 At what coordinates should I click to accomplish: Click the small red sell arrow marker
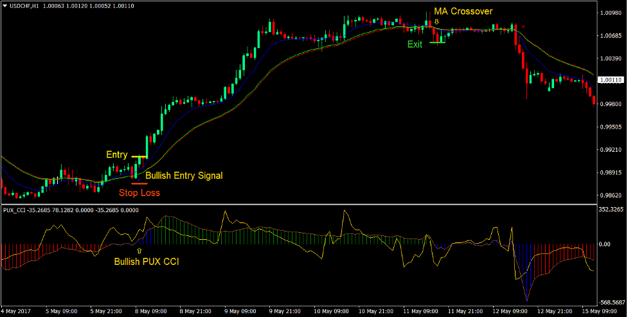(524, 26)
